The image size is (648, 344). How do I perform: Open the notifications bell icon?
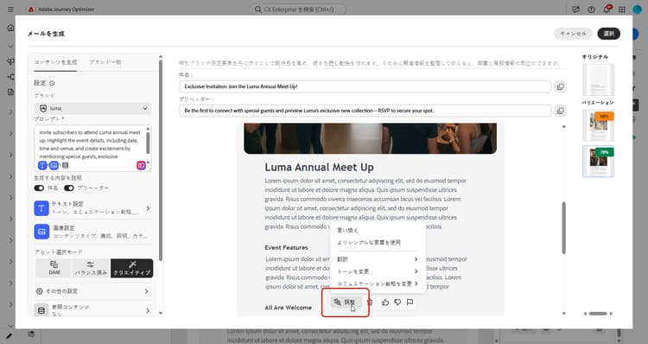(x=607, y=10)
